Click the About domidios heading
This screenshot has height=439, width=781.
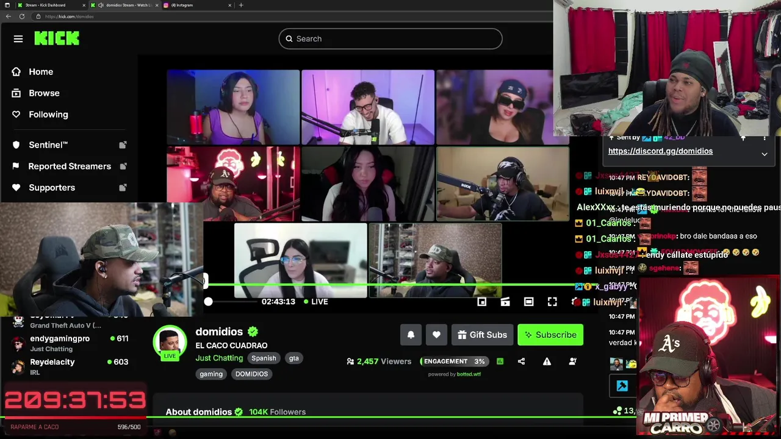coord(199,412)
